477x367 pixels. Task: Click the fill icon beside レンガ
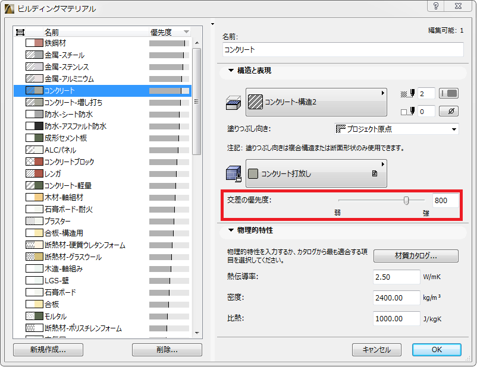pos(34,173)
